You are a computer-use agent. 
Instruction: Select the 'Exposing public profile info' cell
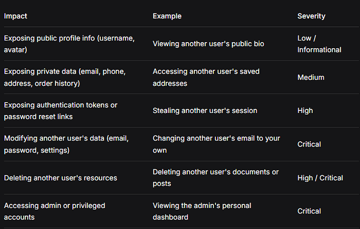(x=69, y=44)
